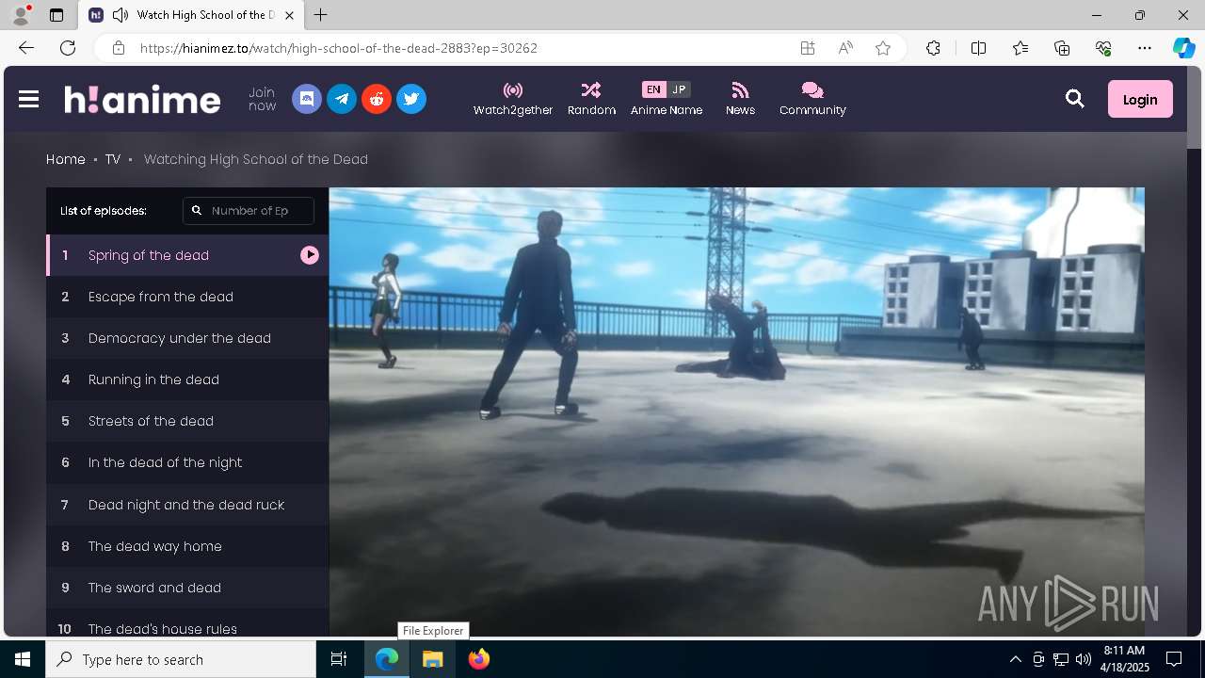Viewport: 1205px width, 678px height.
Task: Click the video player area
Action: (736, 412)
